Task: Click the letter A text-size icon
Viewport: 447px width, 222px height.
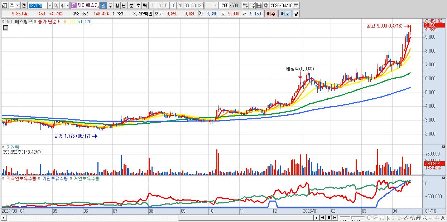Action: point(443,218)
